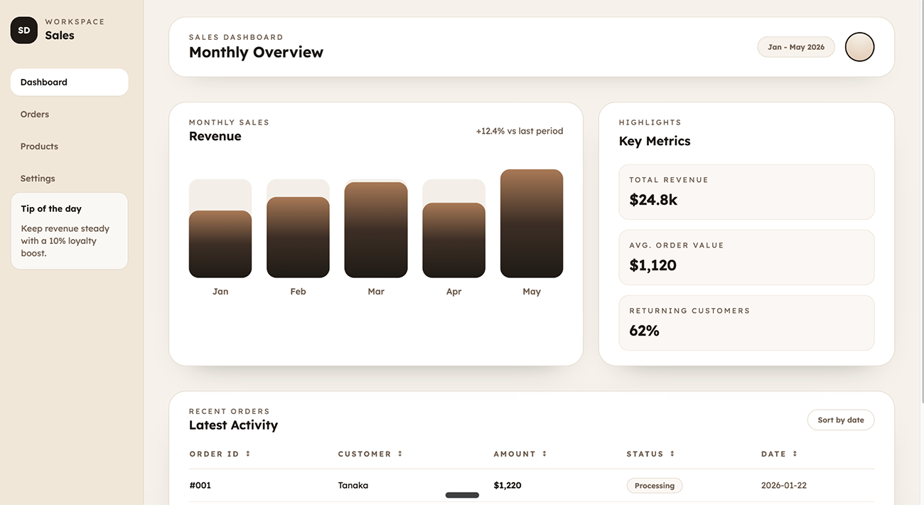Go to Orders in sidebar
This screenshot has width=924, height=505.
click(35, 115)
